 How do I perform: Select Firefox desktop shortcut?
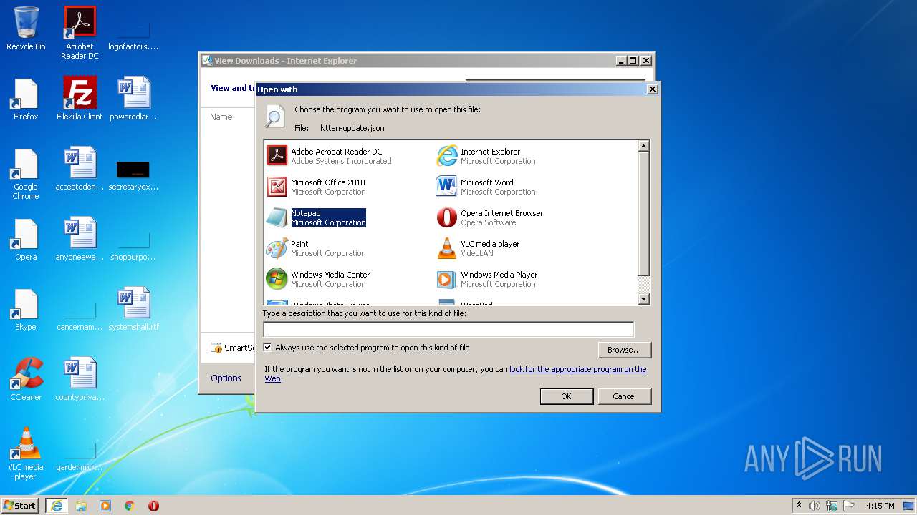(26, 99)
